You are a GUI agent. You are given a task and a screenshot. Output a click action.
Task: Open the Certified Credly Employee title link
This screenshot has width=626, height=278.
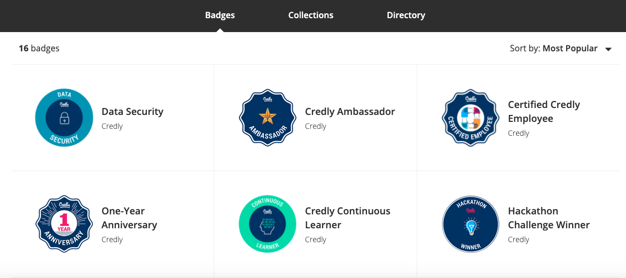pos(544,111)
